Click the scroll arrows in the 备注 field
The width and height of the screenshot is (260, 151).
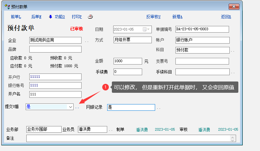pos(233,138)
